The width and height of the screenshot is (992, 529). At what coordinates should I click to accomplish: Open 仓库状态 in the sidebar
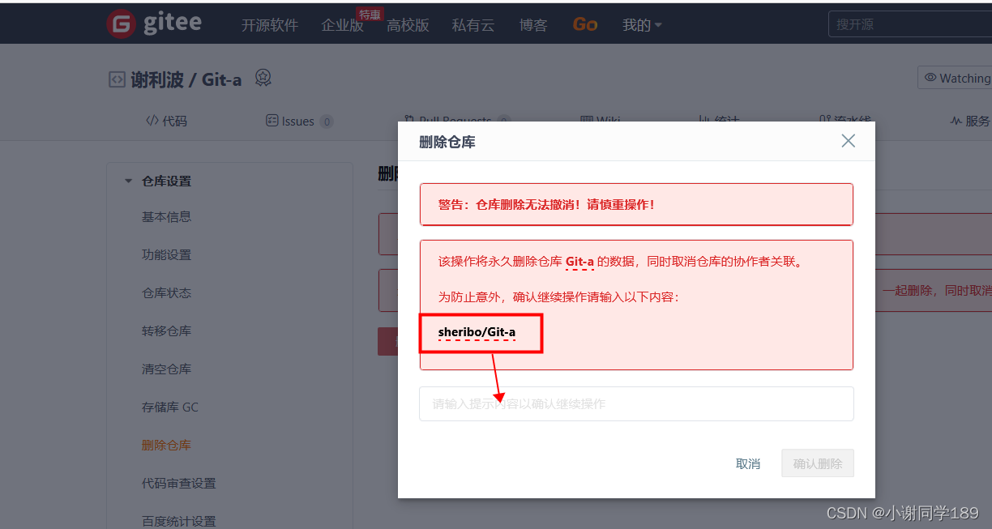[166, 292]
